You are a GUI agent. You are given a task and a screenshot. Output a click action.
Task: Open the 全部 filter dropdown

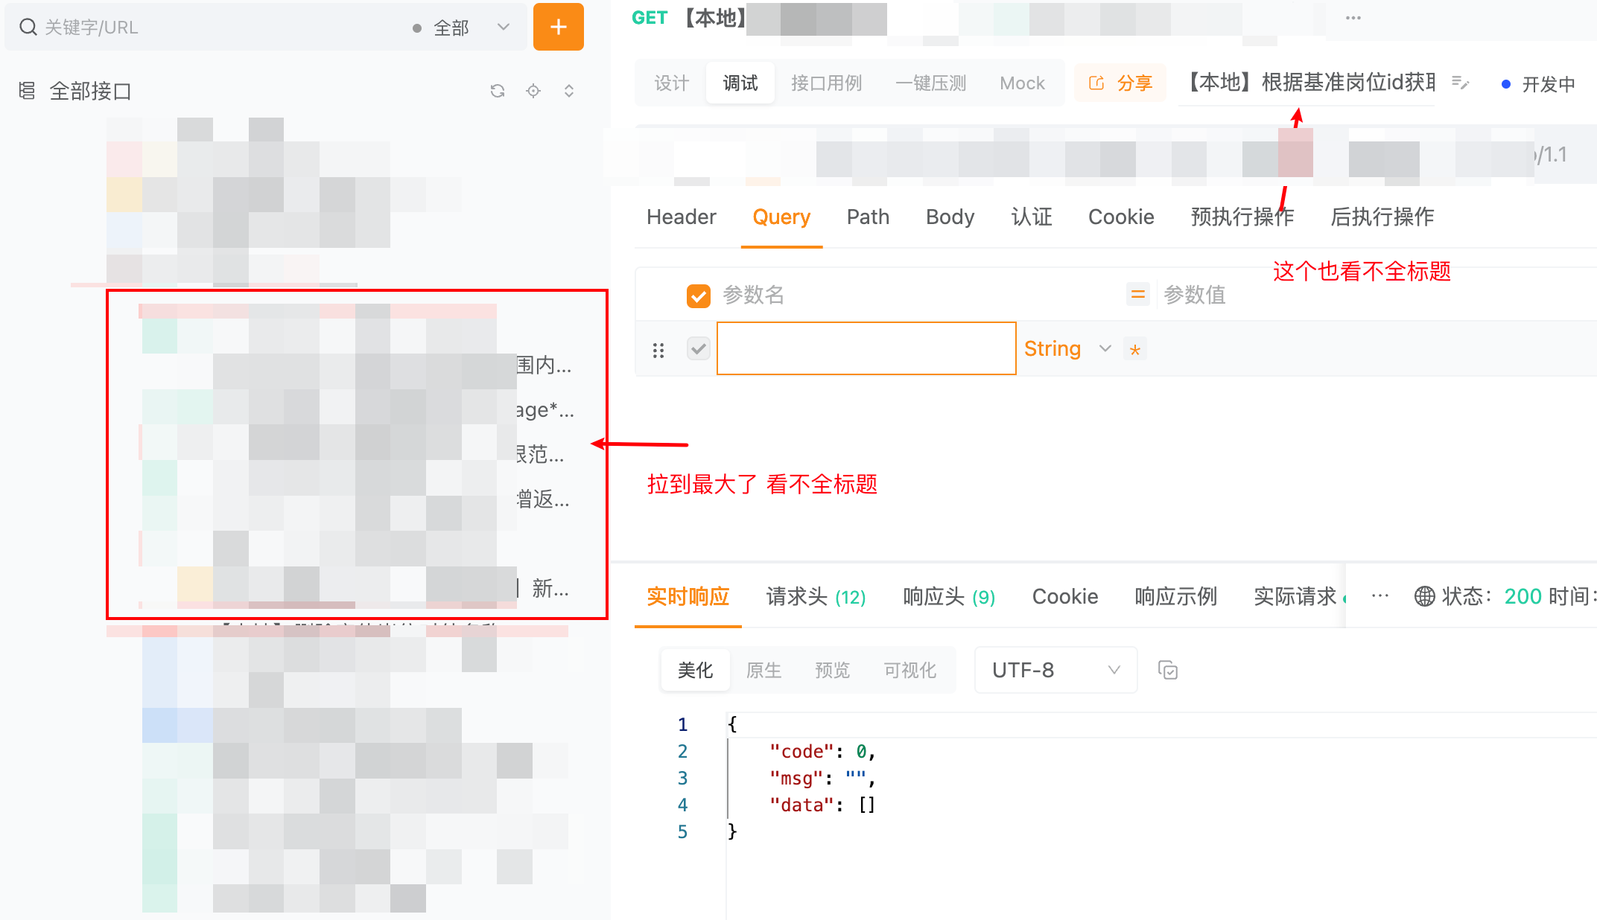point(462,28)
